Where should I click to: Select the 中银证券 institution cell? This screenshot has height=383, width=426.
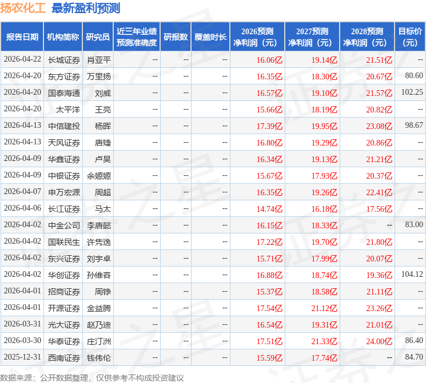click(64, 176)
